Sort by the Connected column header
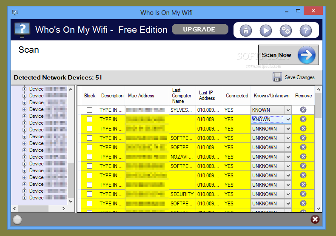 point(237,96)
